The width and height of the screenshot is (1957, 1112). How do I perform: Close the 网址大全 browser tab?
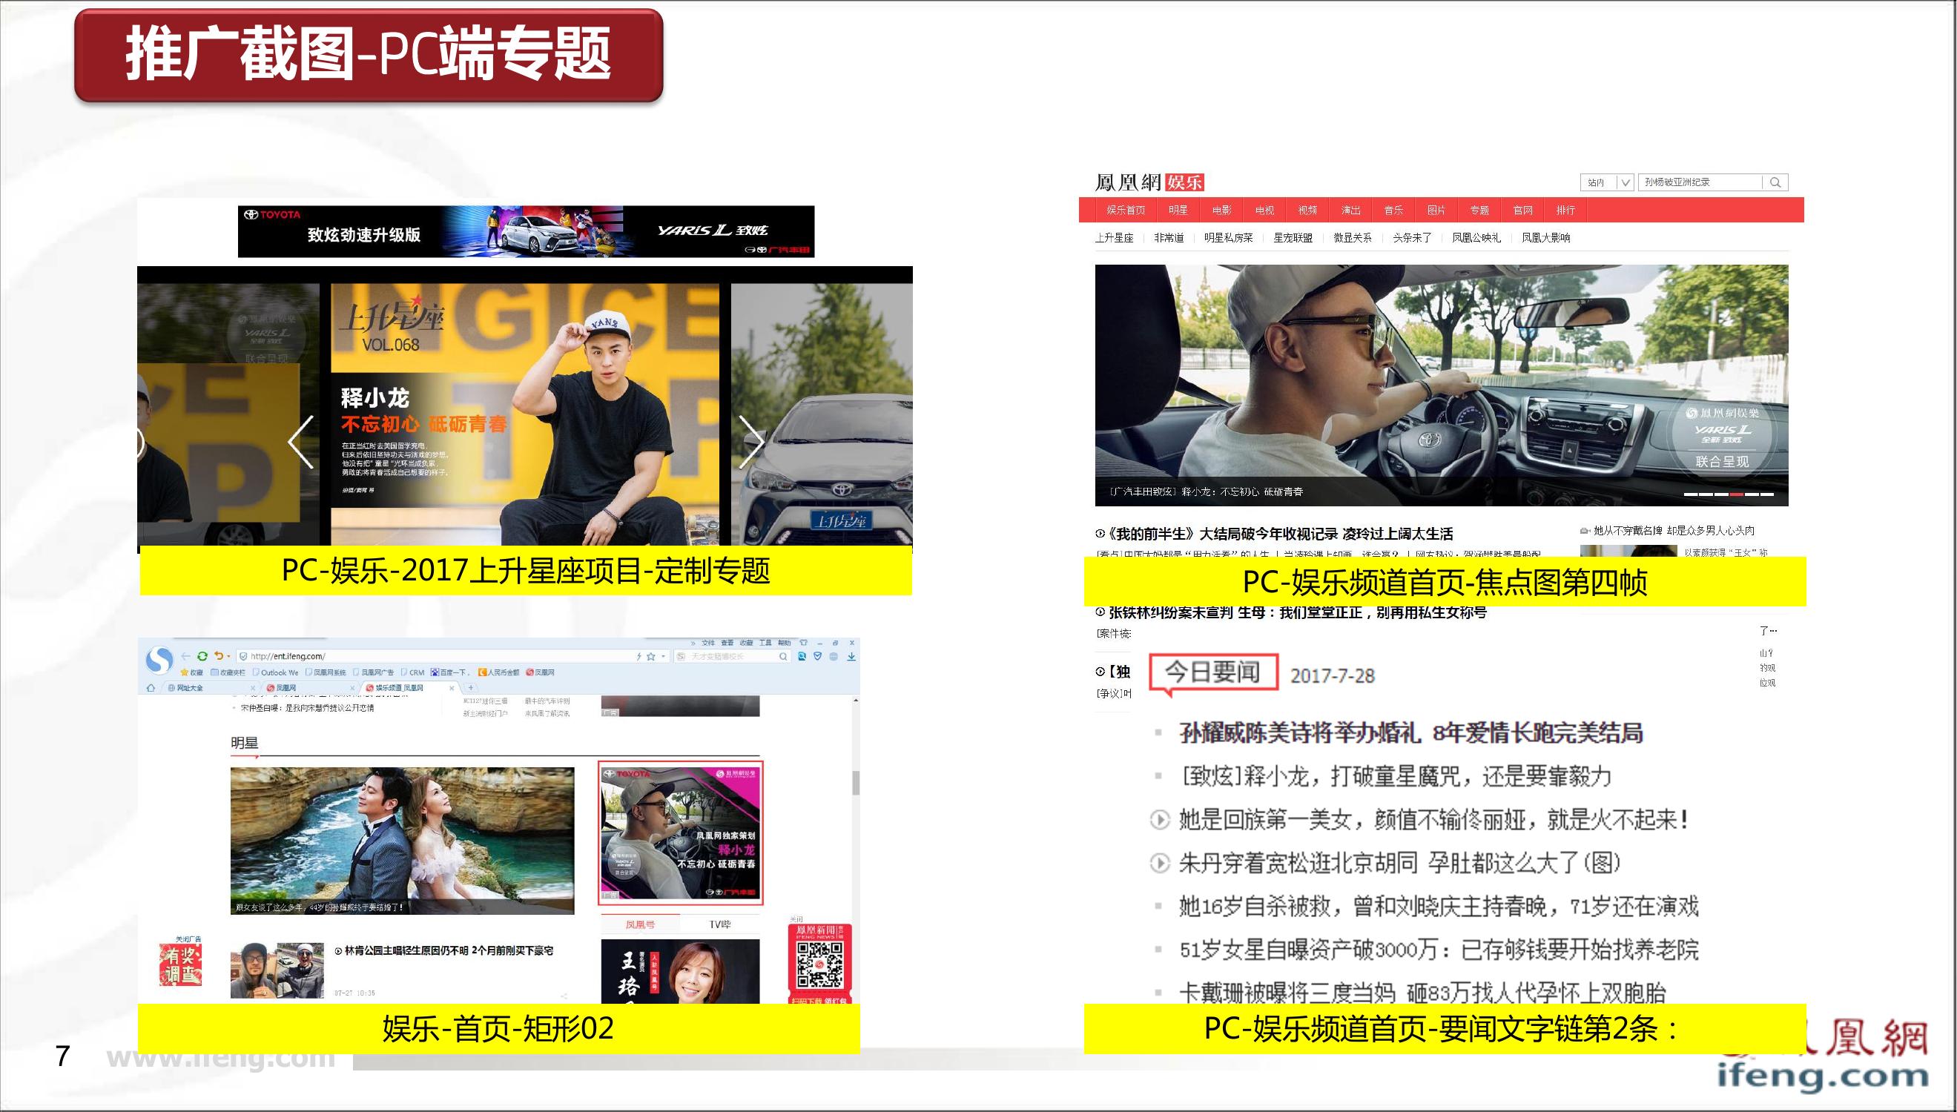click(254, 688)
